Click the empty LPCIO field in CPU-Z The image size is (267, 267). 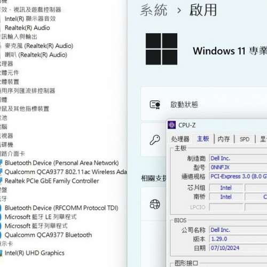point(226,207)
